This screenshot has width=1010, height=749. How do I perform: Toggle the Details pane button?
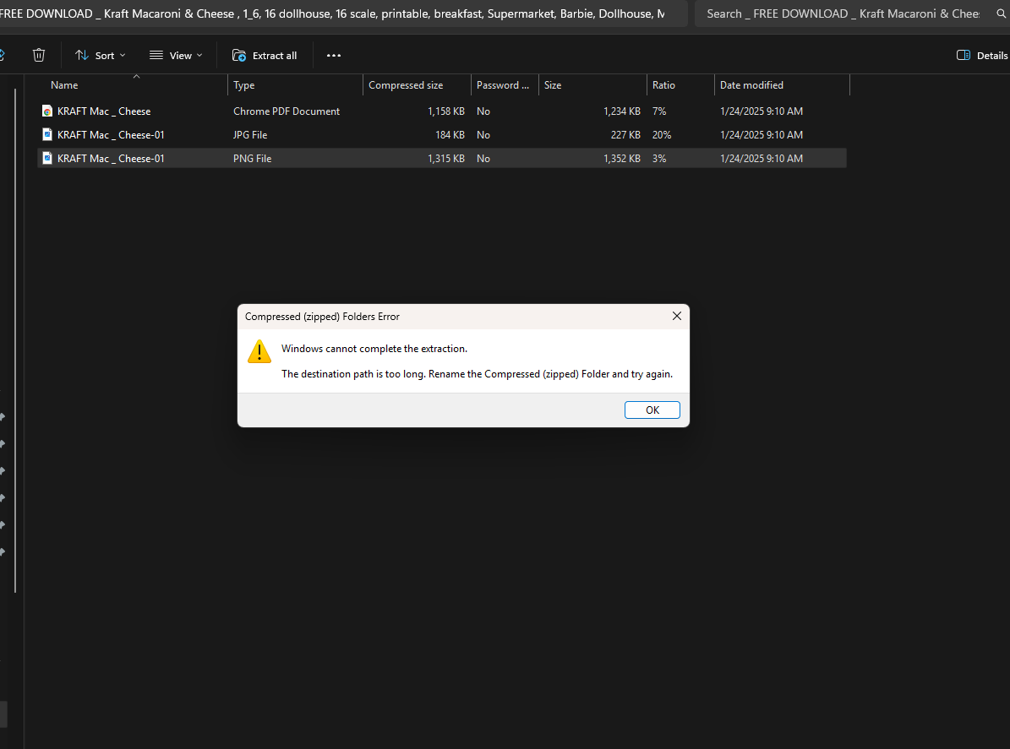point(982,56)
